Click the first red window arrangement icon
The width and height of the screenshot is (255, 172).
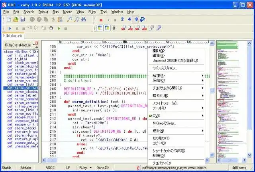point(124,28)
